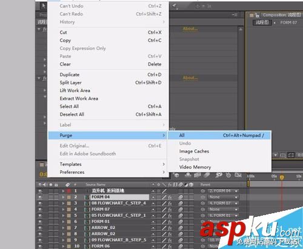Select Purge All in submenu

point(219,135)
